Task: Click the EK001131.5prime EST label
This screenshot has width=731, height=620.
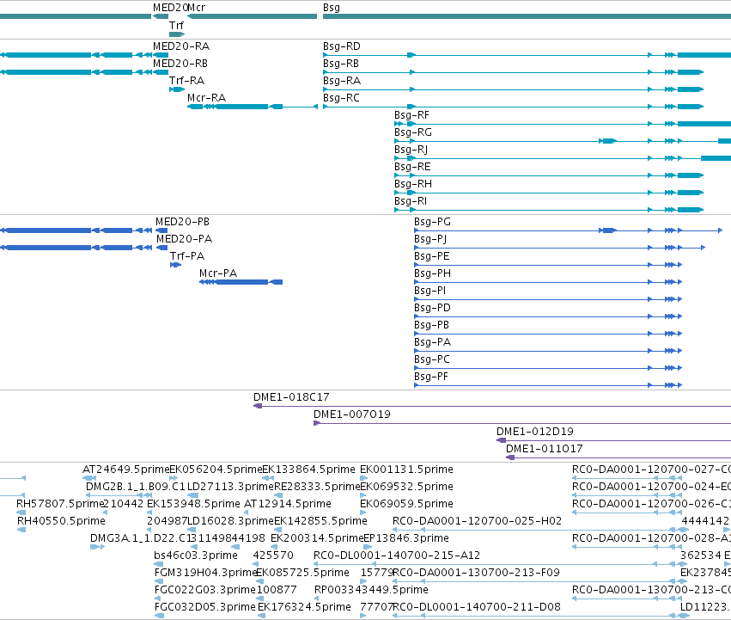Action: tap(406, 470)
